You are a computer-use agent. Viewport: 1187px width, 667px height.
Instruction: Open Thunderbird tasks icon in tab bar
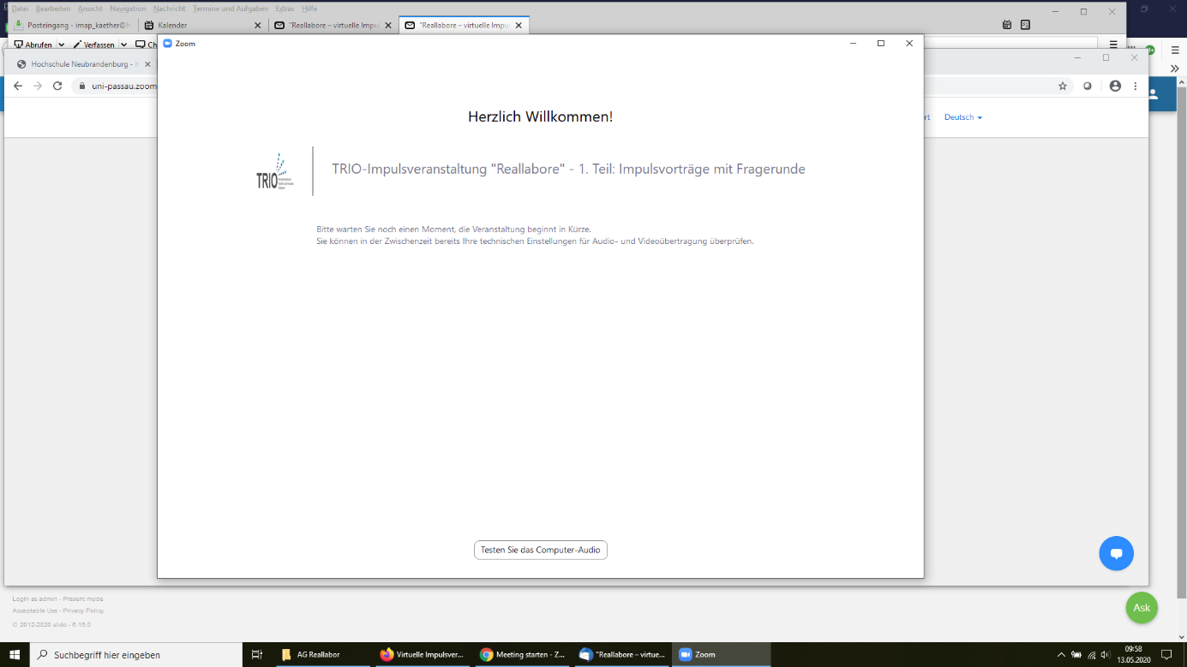pyautogui.click(x=1024, y=25)
